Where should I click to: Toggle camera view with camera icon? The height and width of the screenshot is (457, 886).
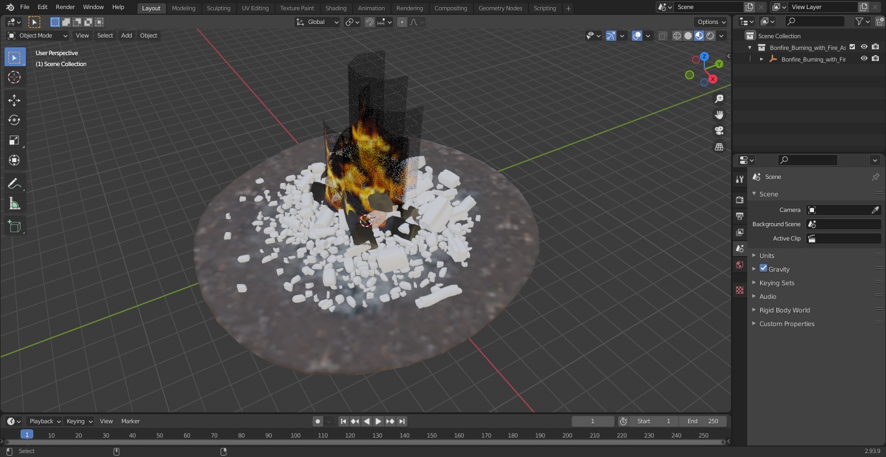719,131
